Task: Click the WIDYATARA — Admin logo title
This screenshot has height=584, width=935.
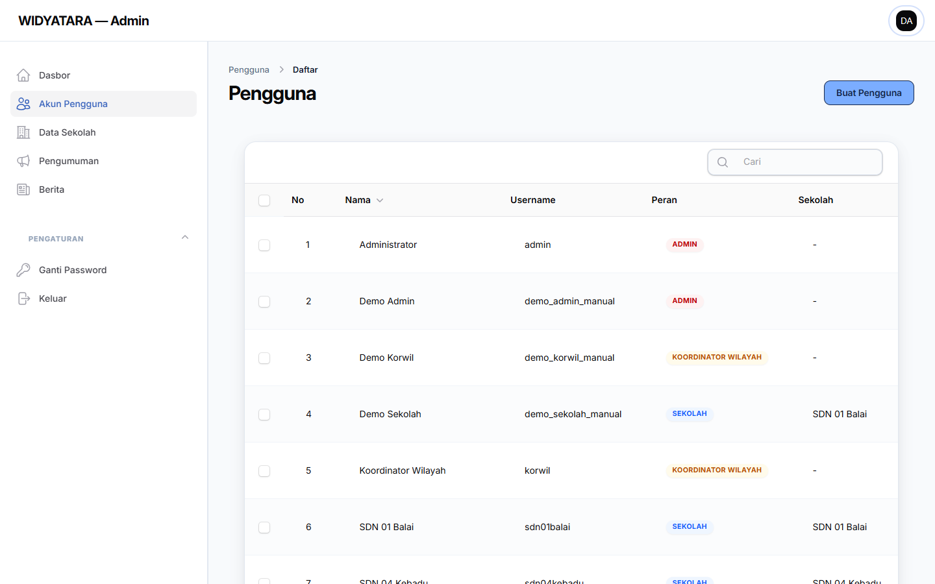Action: click(84, 21)
